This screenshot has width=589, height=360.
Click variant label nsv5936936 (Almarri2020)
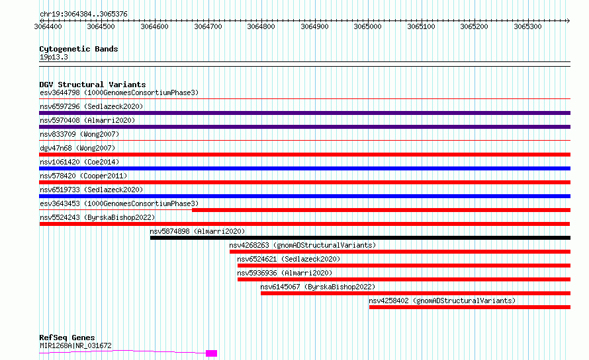(x=285, y=273)
